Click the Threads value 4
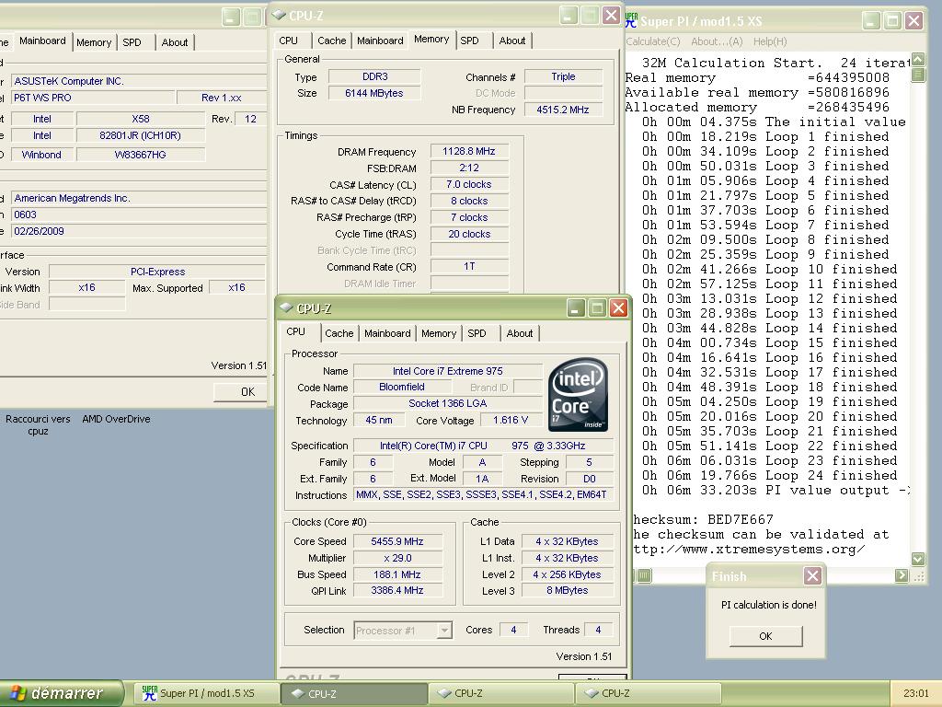Screen dimensions: 942x707 pos(598,630)
